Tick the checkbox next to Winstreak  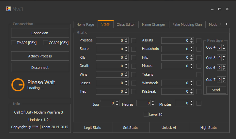click(x=199, y=83)
